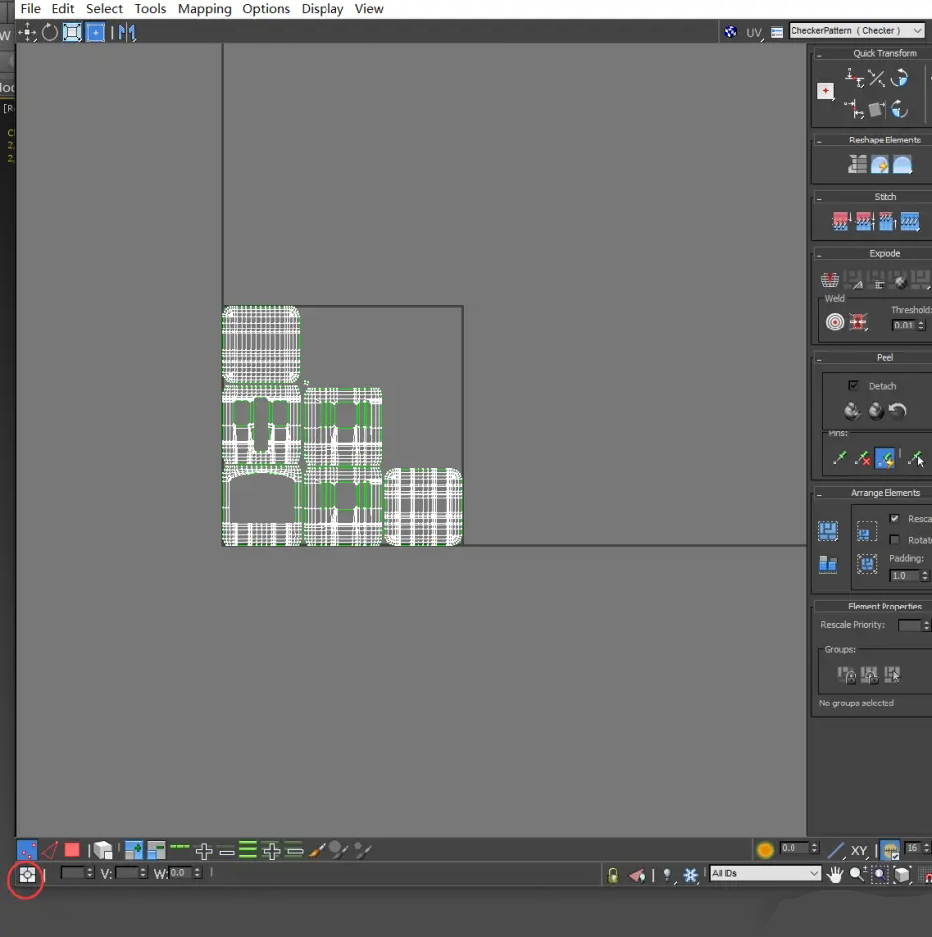Open the CheckerPattern texture dropdown
Viewport: 932px width, 937px height.
(857, 31)
